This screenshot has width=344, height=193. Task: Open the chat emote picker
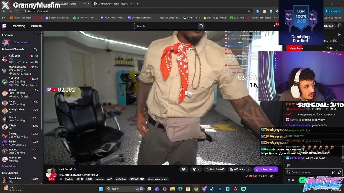339,172
